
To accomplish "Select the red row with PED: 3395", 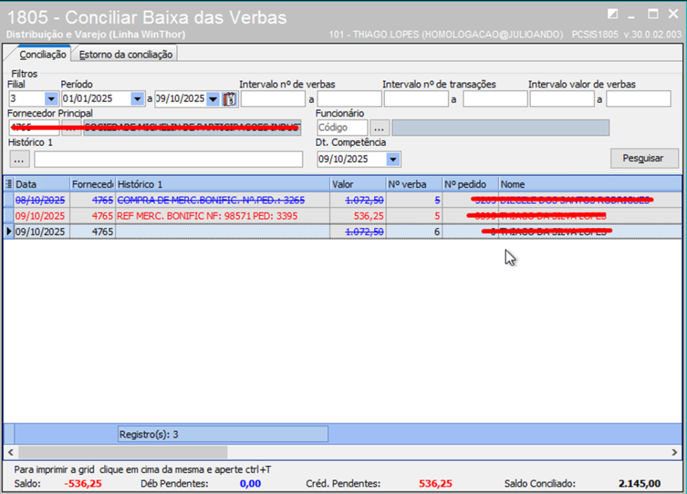I will (x=201, y=216).
